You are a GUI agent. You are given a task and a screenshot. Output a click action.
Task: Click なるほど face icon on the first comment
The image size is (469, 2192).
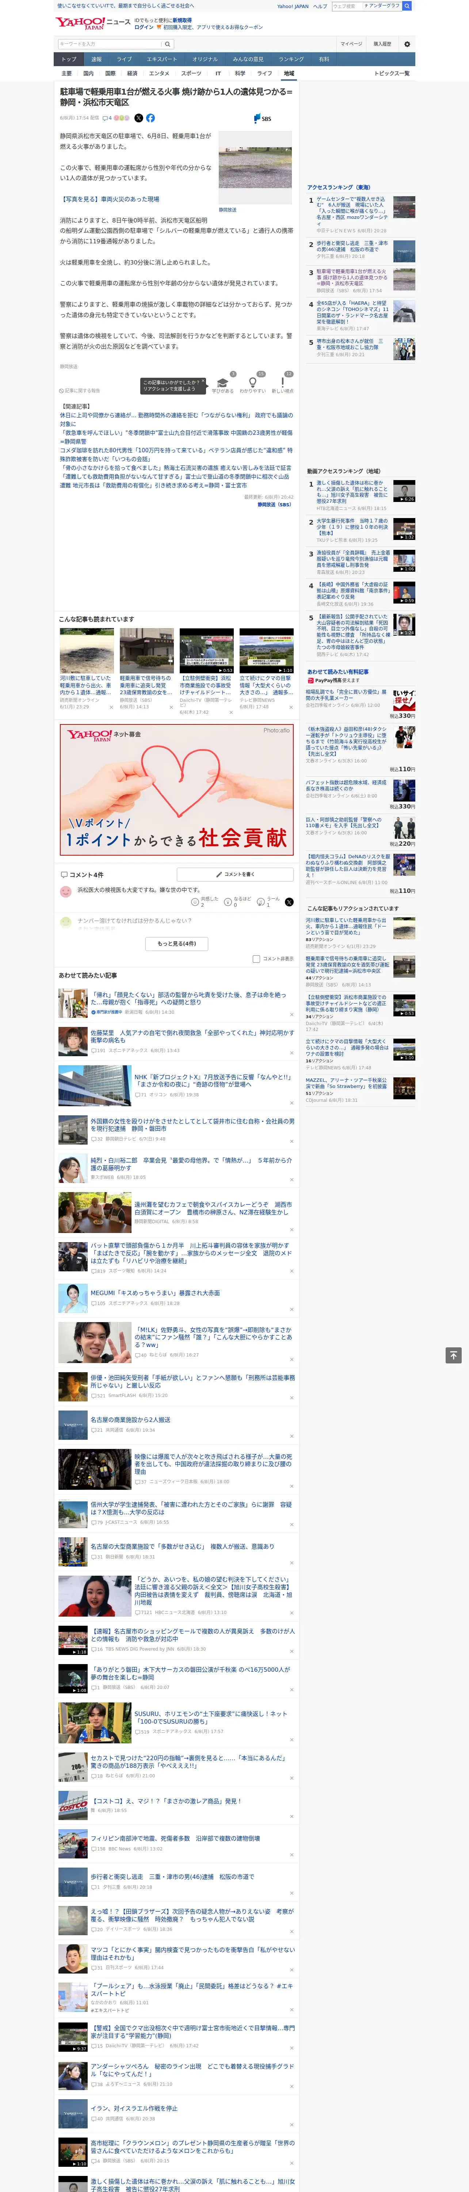coord(228,902)
